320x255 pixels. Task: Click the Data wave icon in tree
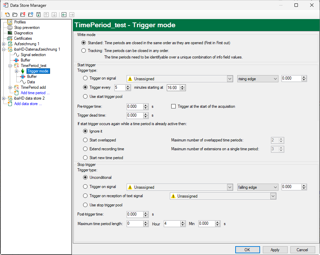coord(23,82)
